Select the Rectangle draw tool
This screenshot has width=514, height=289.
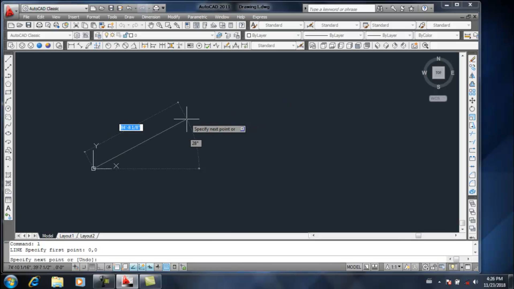[8, 92]
